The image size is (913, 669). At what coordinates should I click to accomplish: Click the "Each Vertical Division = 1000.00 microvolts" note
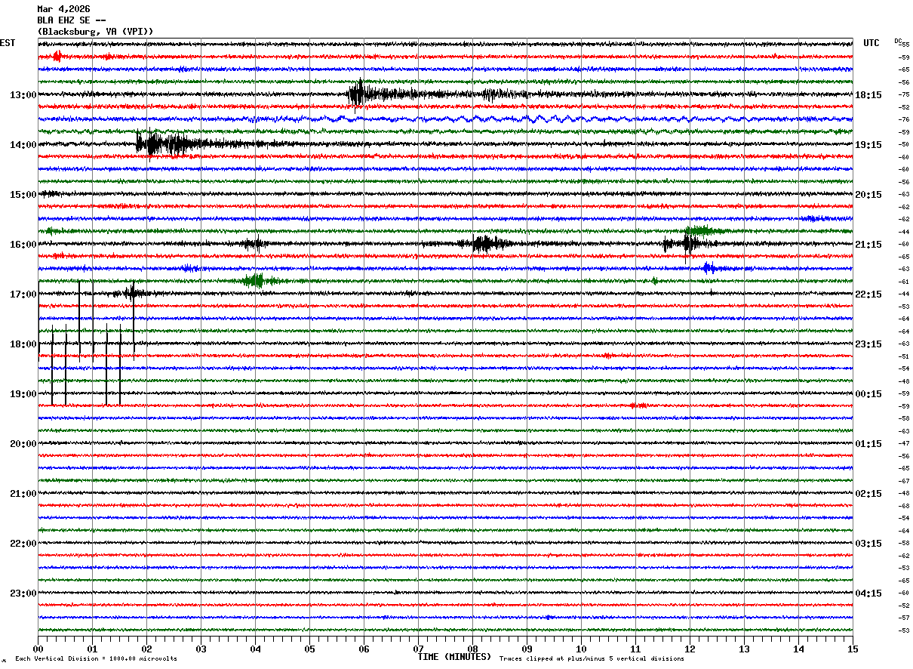tap(96, 658)
